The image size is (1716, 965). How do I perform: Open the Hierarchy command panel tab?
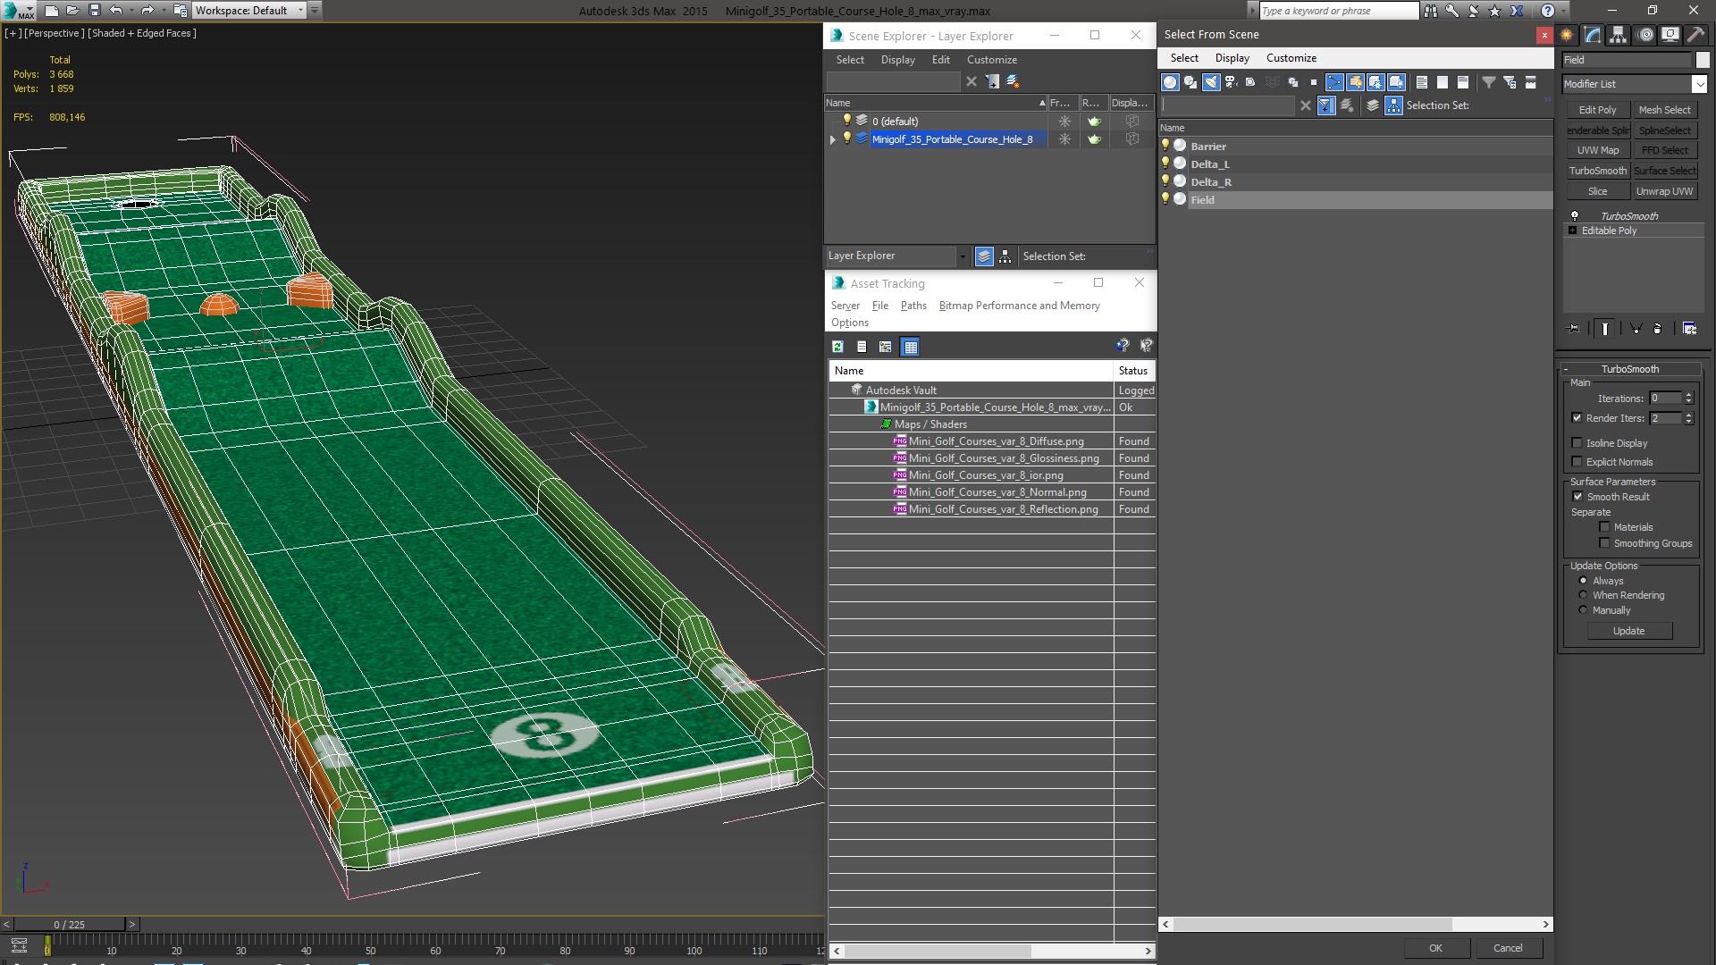click(x=1619, y=35)
